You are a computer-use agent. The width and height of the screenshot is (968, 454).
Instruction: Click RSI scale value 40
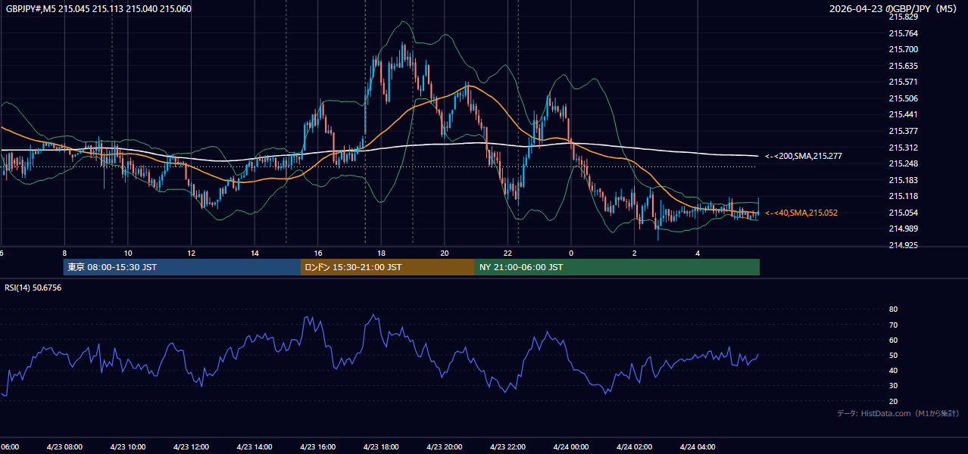point(893,371)
